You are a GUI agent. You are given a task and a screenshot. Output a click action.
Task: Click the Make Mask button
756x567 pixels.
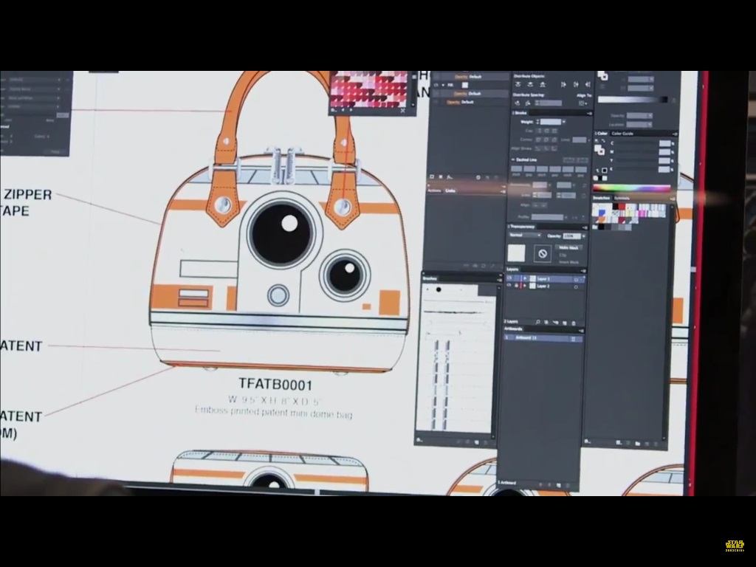[568, 247]
